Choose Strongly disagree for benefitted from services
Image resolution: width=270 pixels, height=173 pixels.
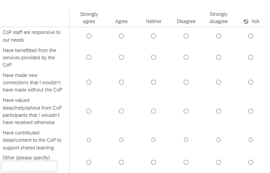pos(218,57)
